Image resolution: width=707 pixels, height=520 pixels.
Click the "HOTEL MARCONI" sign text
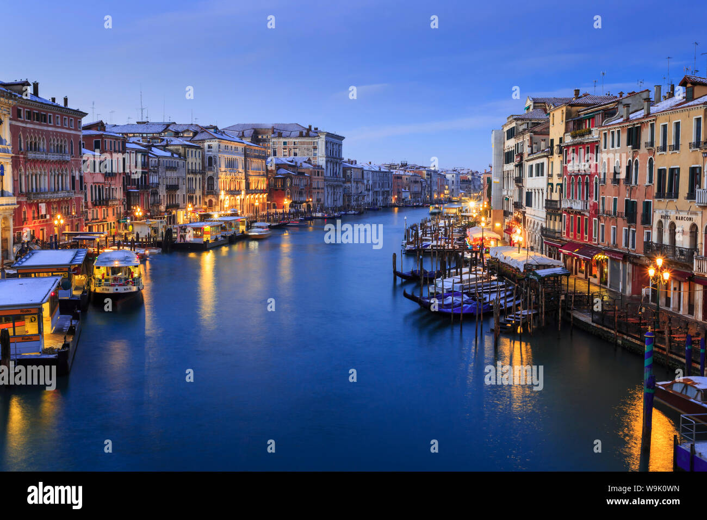pyautogui.click(x=677, y=218)
